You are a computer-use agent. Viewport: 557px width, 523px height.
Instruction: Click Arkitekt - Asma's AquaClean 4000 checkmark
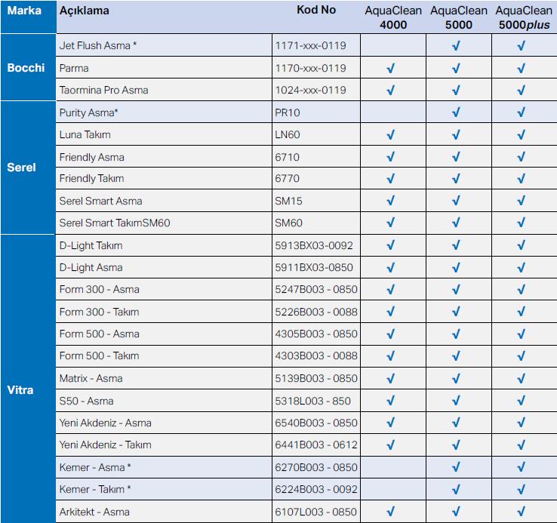(x=391, y=512)
